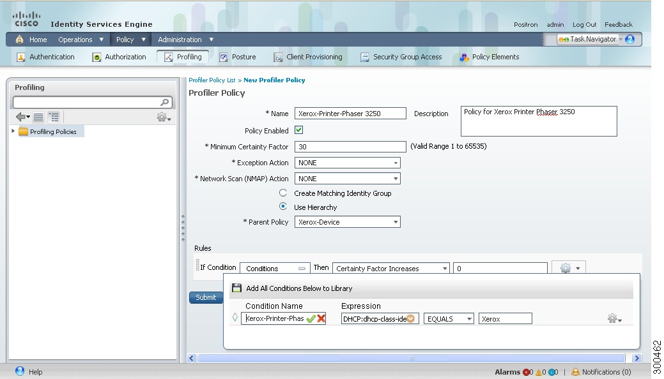
Task: Open the orange attribute selector on DHCP expression
Action: pyautogui.click(x=411, y=318)
